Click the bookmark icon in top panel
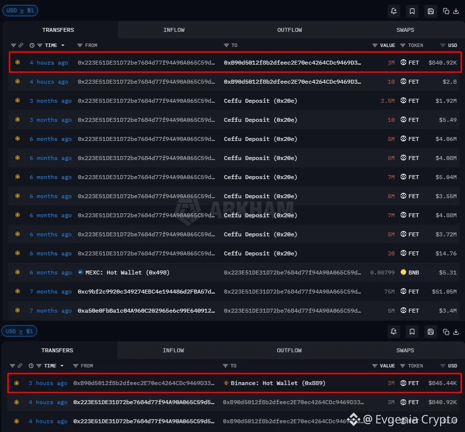 pyautogui.click(x=412, y=11)
